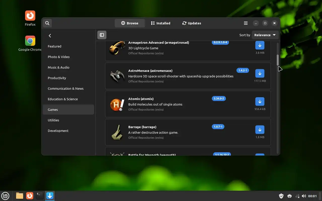Select the Featured category
The height and width of the screenshot is (201, 322).
68,46
